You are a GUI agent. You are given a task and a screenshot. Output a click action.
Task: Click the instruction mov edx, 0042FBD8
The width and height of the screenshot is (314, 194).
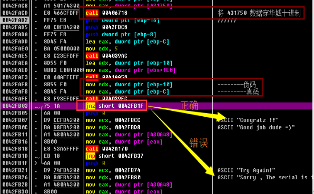click(113, 127)
